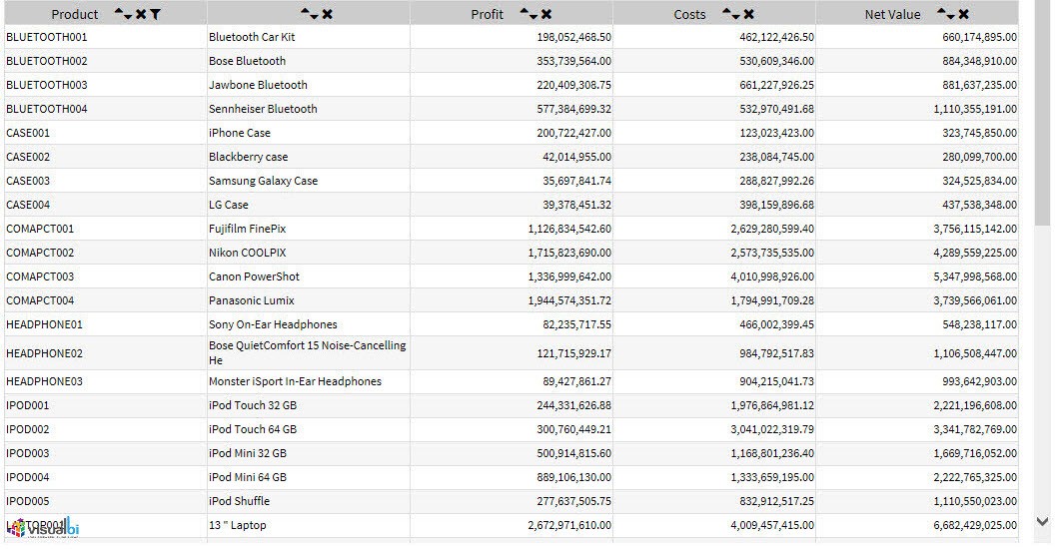Click the scroll down arrow at table bottom
Image resolution: width=1060 pixels, height=549 pixels.
[x=1042, y=521]
